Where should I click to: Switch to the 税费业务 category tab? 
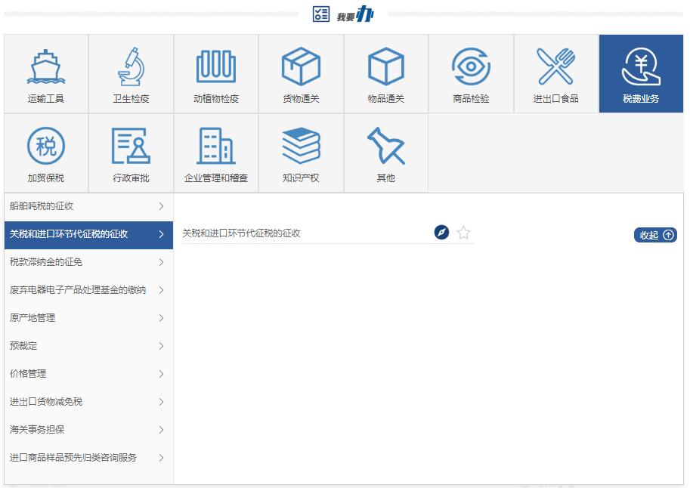[641, 74]
